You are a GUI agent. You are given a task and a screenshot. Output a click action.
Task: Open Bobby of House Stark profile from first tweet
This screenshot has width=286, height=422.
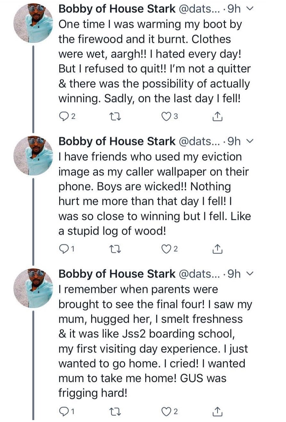click(x=117, y=9)
